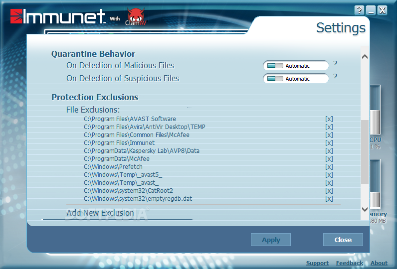This screenshot has height=269, width=397.
Task: Remove Temp\_avast5_ exclusion
Action: 329,175
